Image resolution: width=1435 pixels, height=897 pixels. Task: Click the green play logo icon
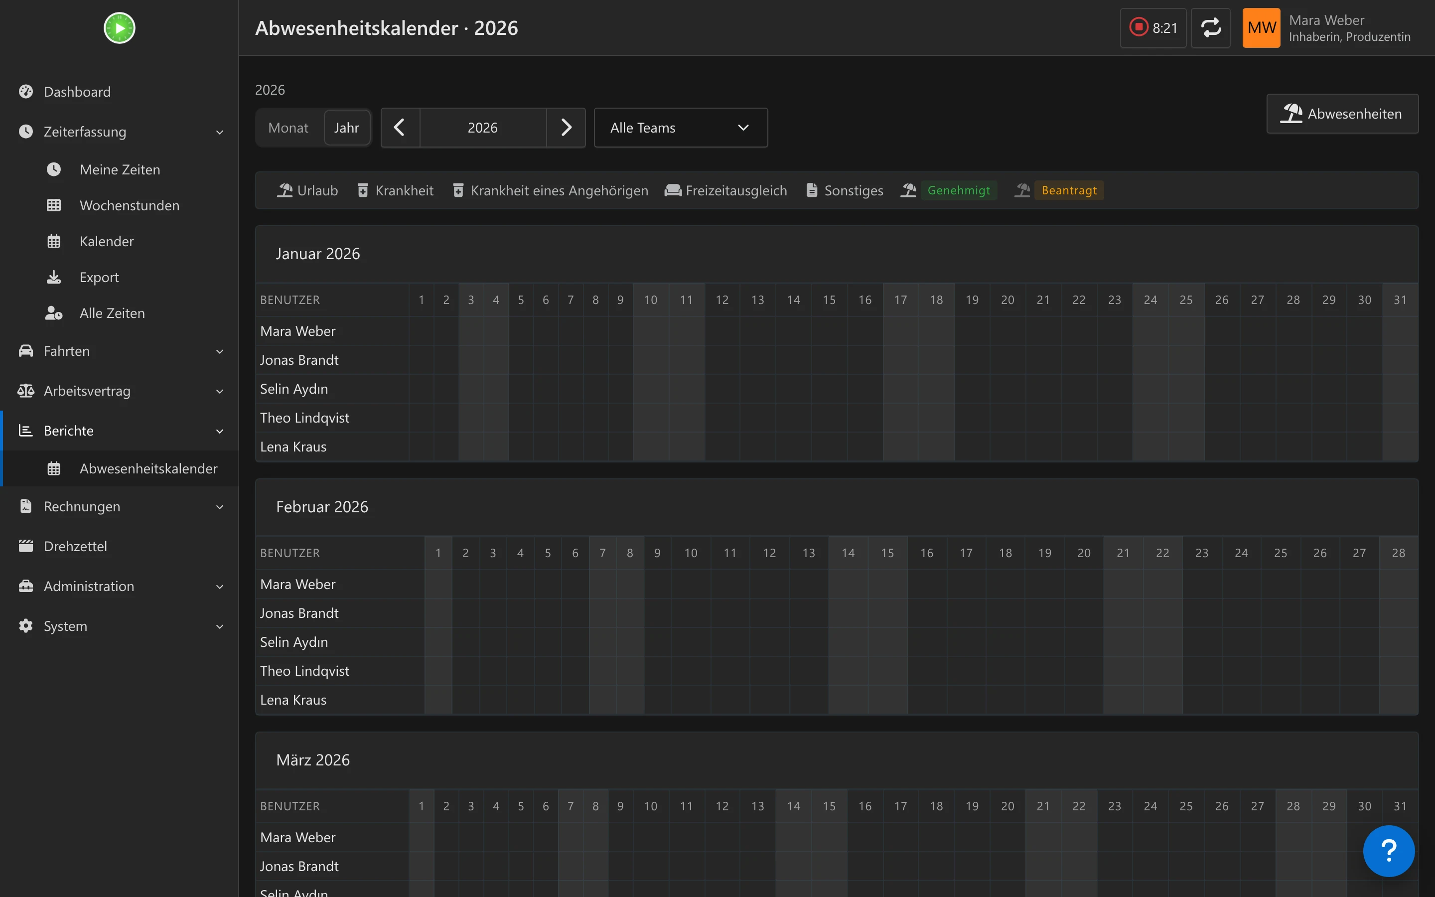pyautogui.click(x=119, y=28)
